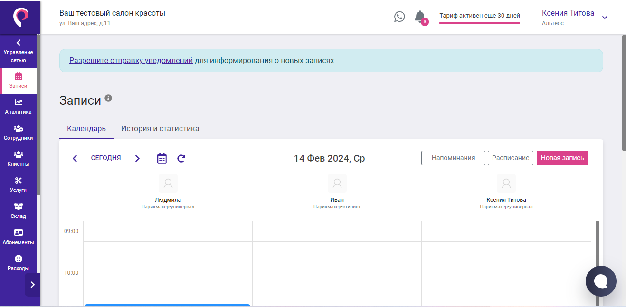Viewport: 626px width, 307px height.
Task: Select the Сотрудники sidebar icon
Action: (19, 132)
